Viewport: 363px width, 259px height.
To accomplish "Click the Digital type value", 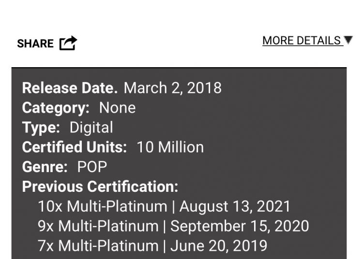I will pyautogui.click(x=91, y=128).
